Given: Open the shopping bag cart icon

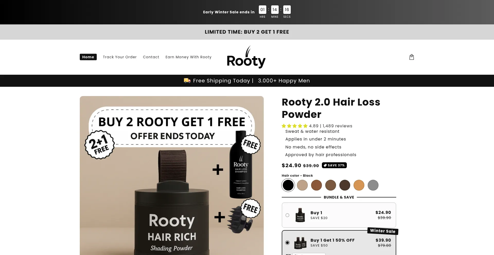Looking at the screenshot, I should [412, 57].
